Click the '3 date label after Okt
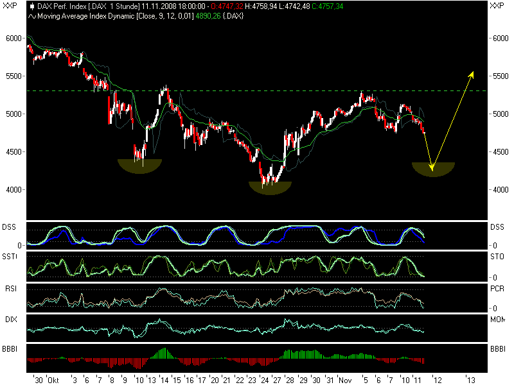This screenshot has height=385, width=514. 75,380
